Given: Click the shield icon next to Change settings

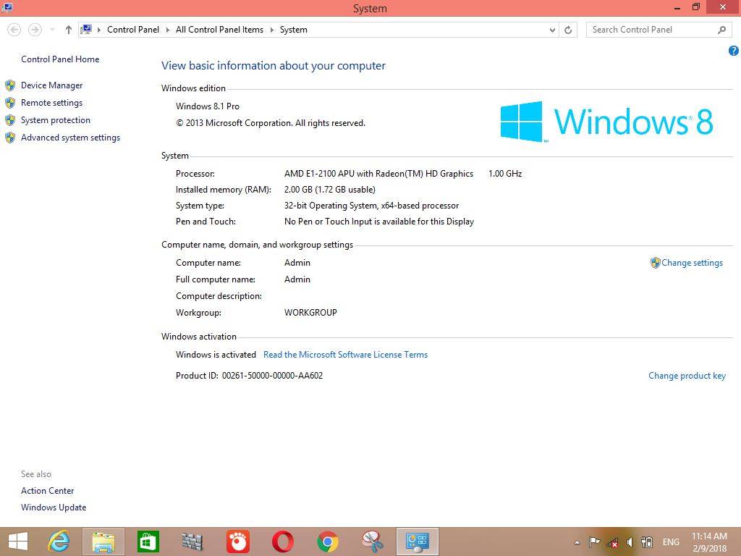Looking at the screenshot, I should click(x=655, y=263).
